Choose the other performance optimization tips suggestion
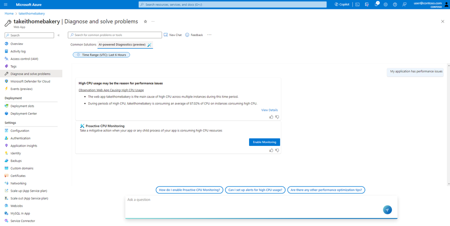The height and width of the screenshot is (226, 450). coord(326,190)
